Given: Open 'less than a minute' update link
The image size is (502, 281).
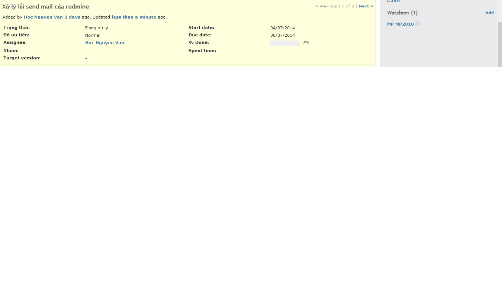Looking at the screenshot, I should click(x=134, y=17).
